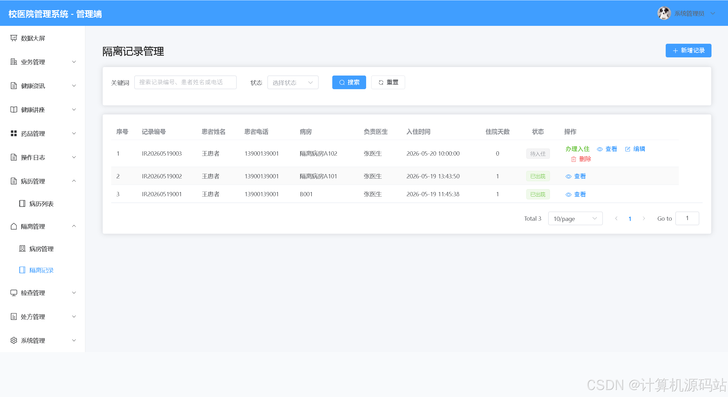Image resolution: width=728 pixels, height=397 pixels.
Task: Select 隔离记录 submenu item
Action: pos(43,270)
